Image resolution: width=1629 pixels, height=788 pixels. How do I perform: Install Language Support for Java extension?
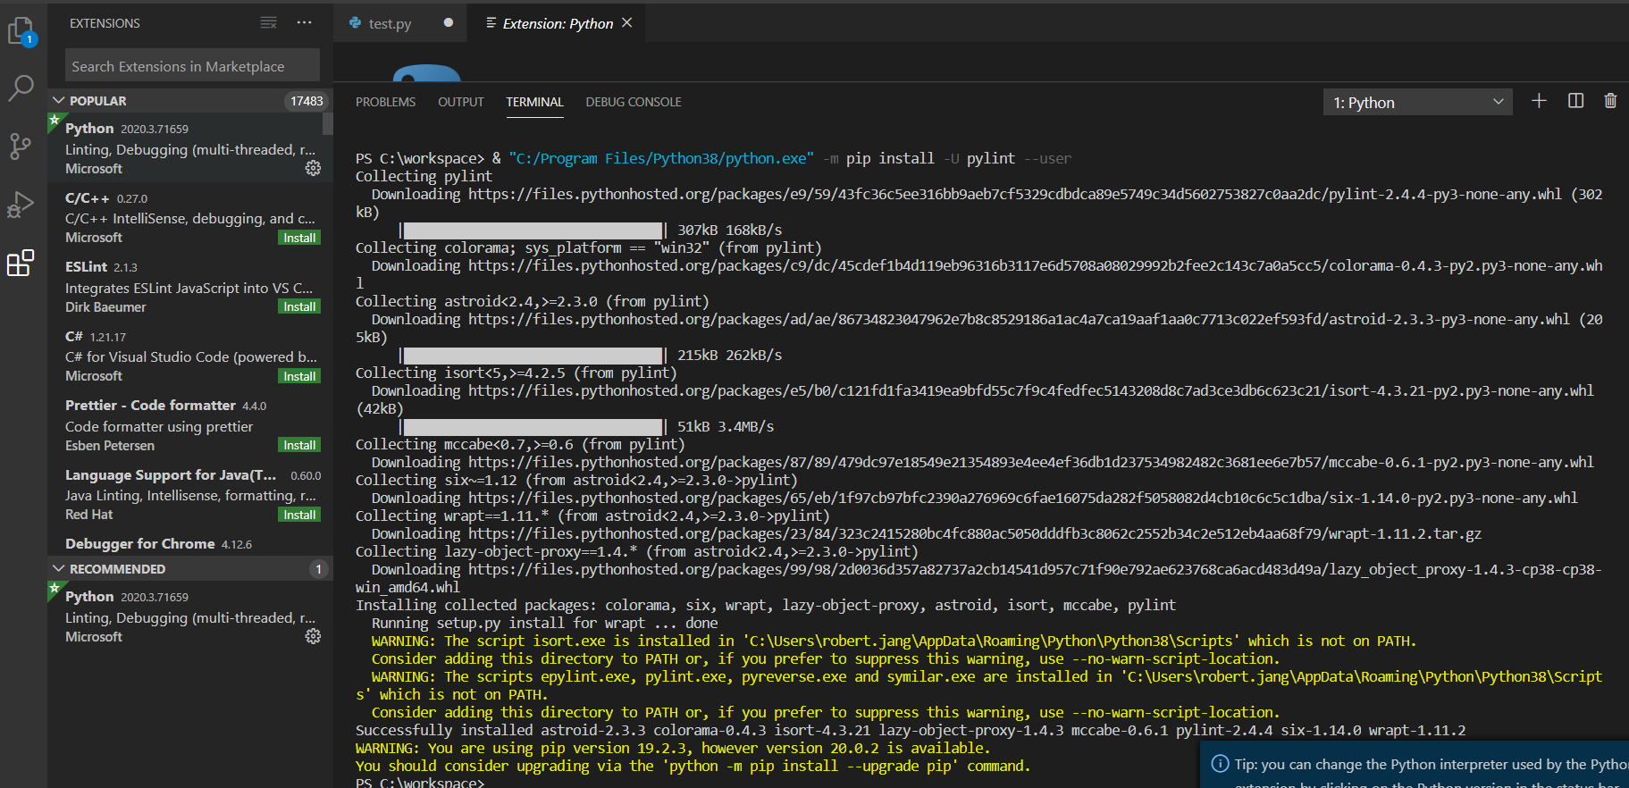pos(299,515)
